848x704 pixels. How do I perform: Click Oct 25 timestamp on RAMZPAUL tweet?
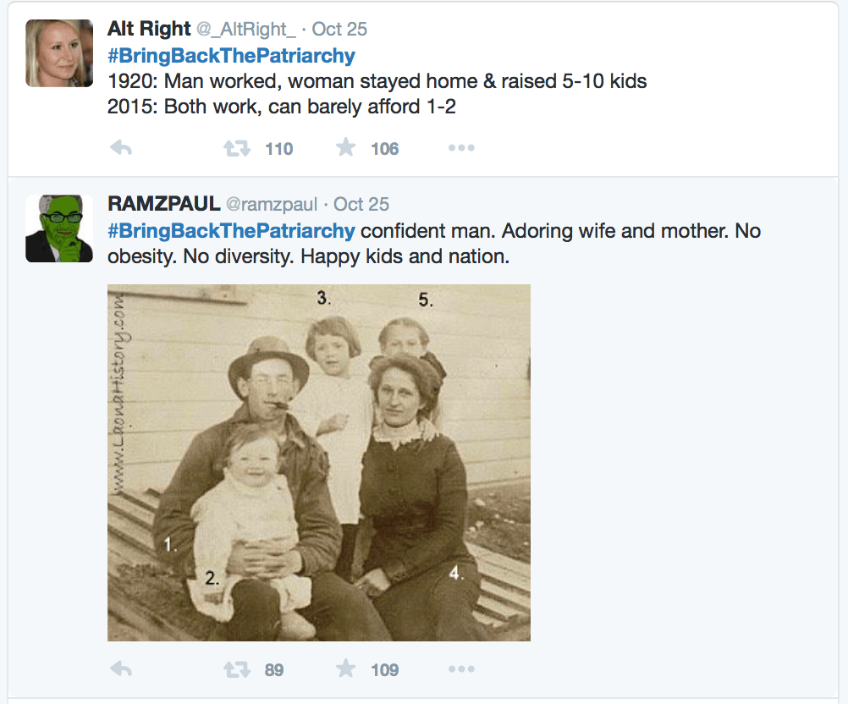tap(361, 205)
